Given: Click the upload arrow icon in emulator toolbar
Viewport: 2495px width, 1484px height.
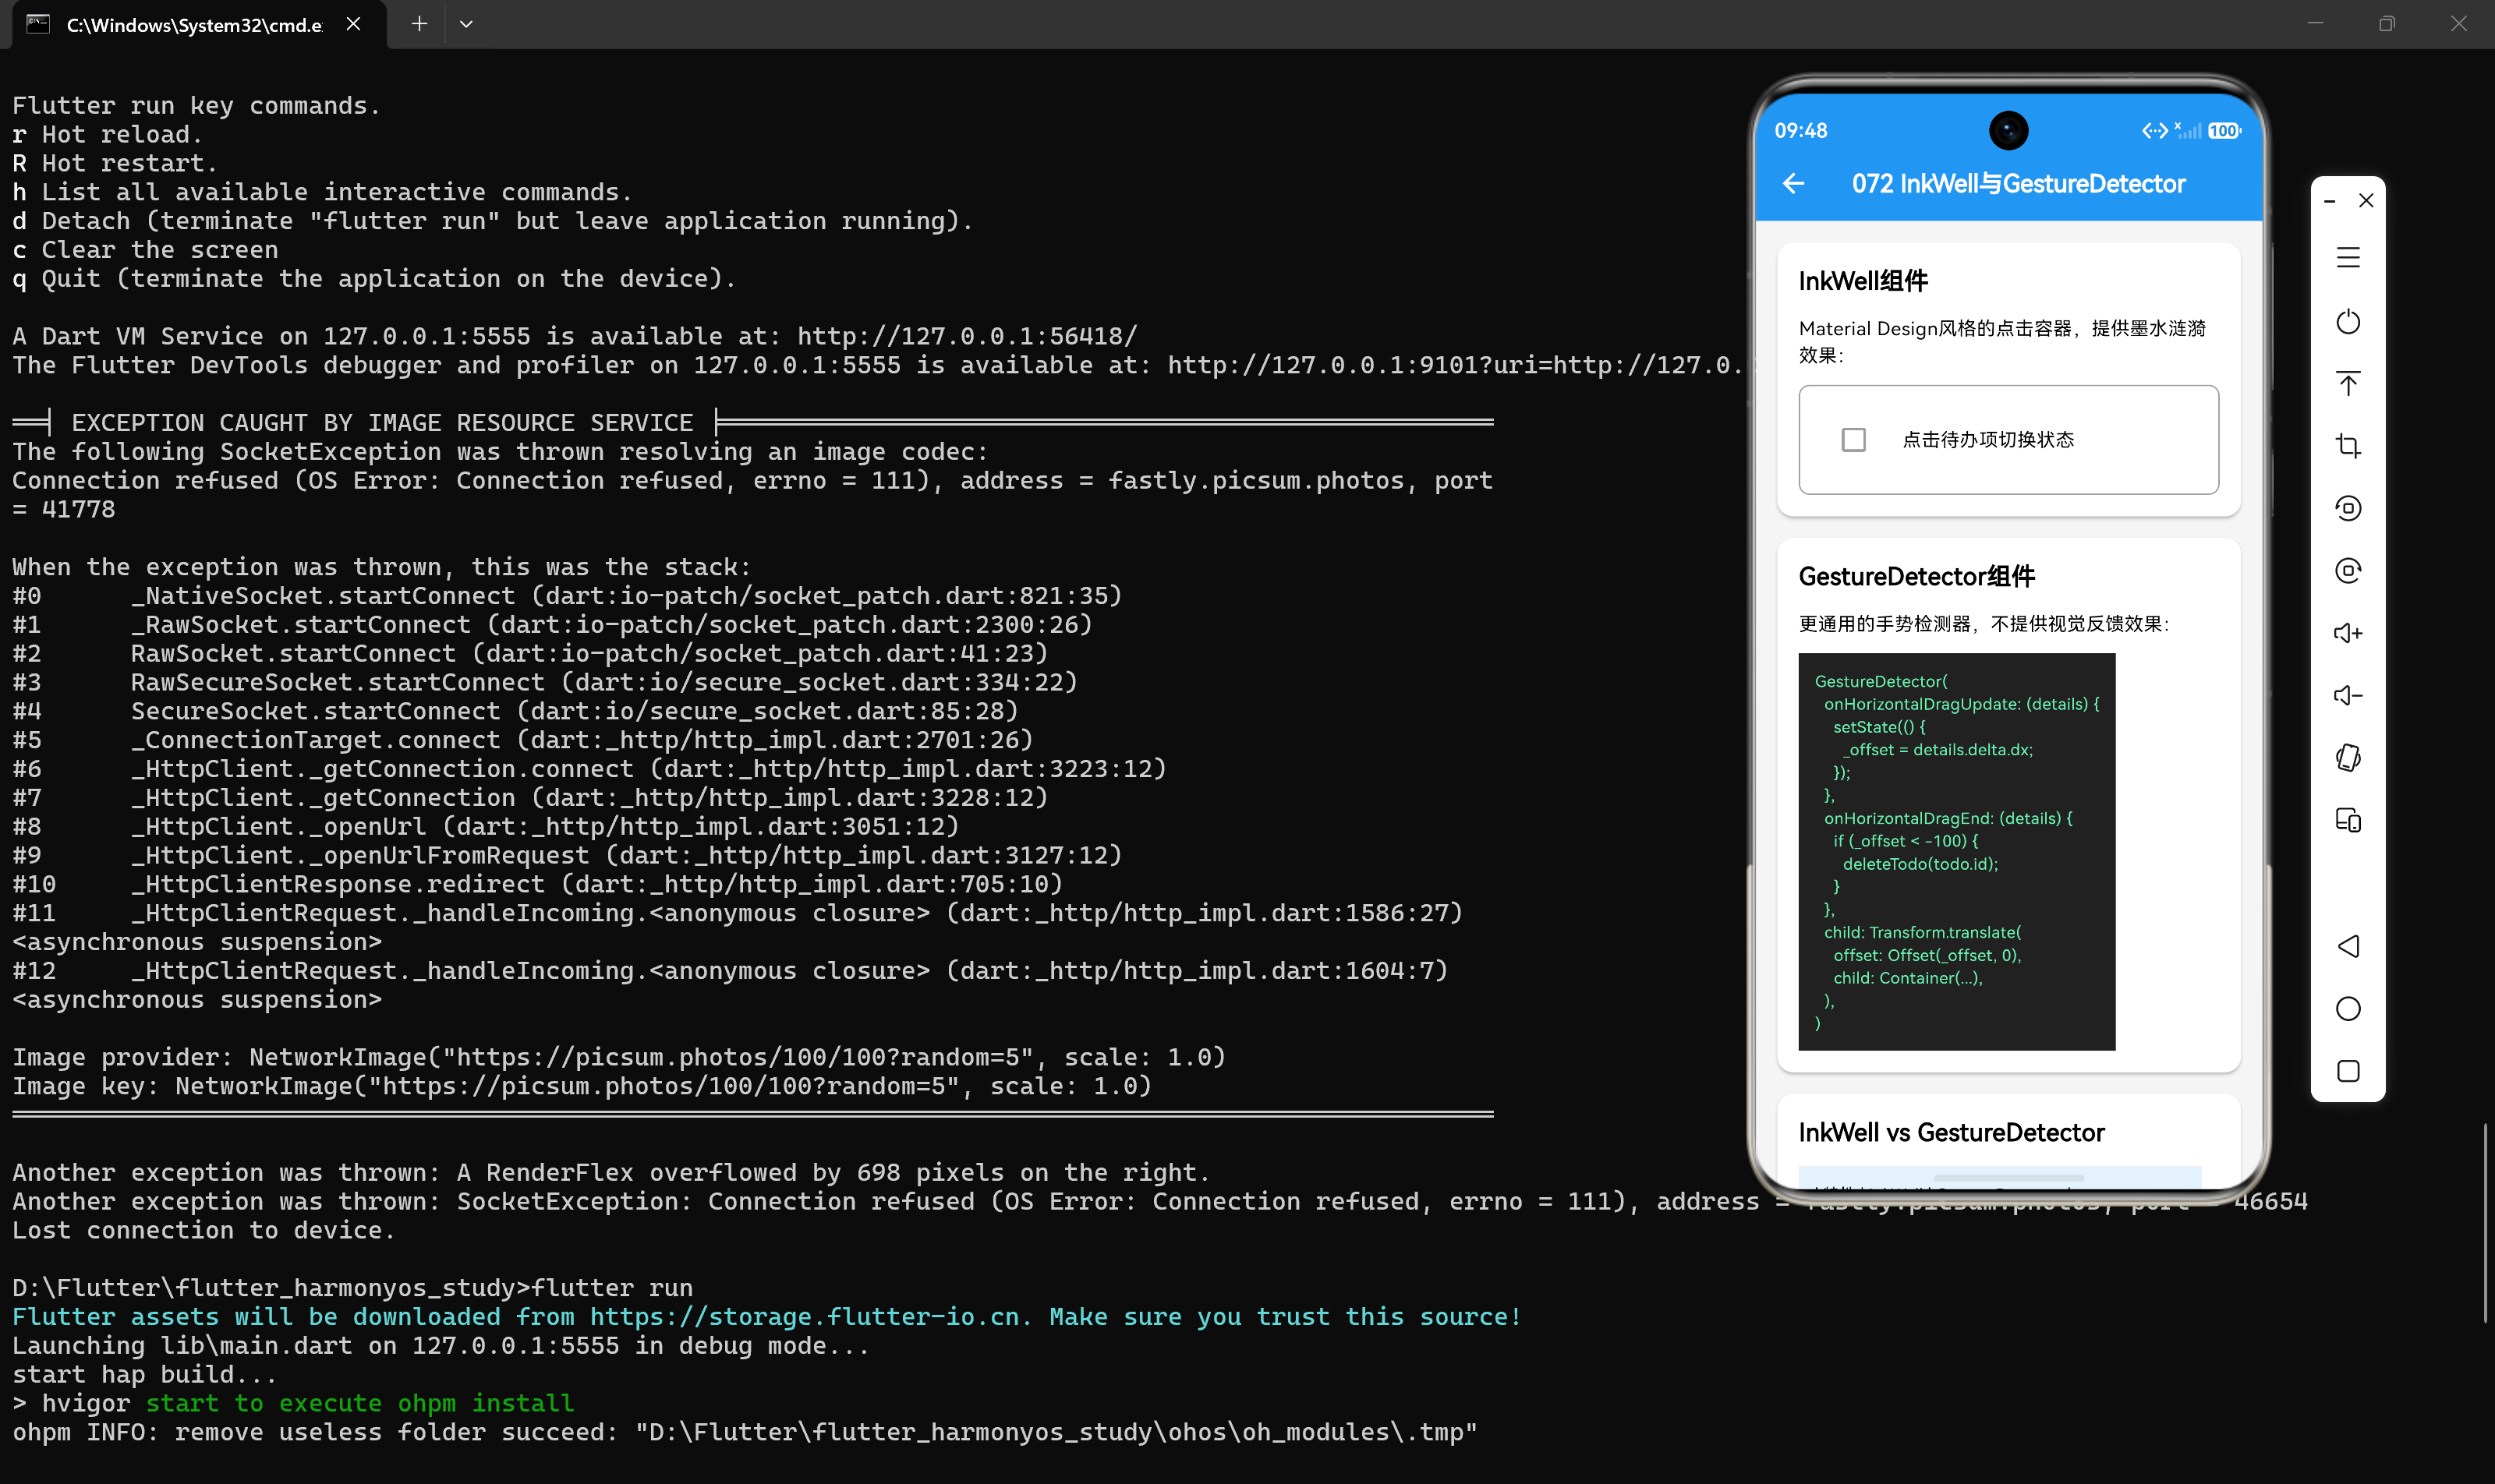Looking at the screenshot, I should [x=2348, y=384].
